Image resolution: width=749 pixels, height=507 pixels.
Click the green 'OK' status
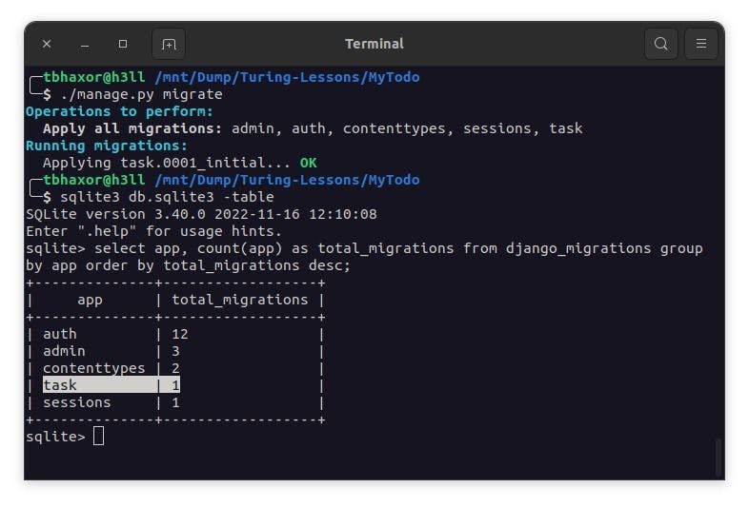(x=308, y=163)
